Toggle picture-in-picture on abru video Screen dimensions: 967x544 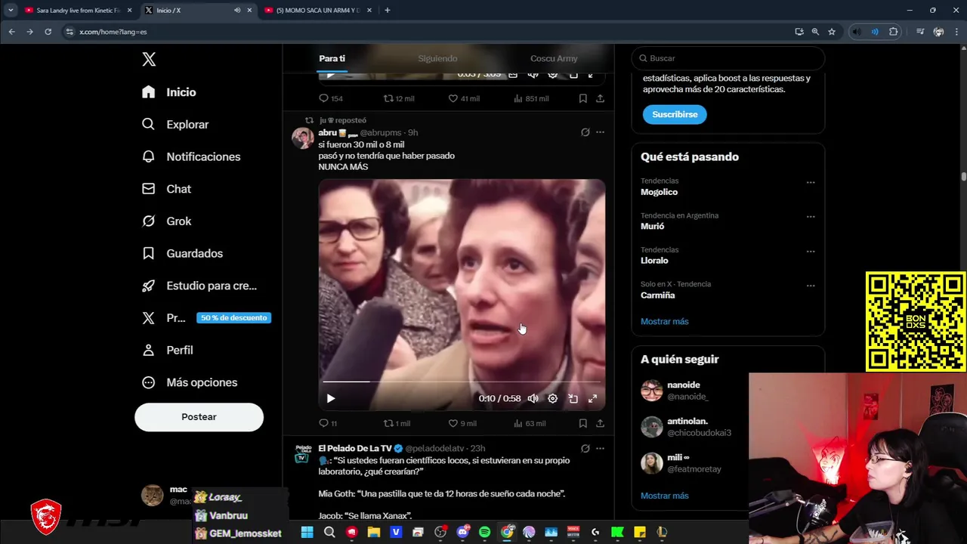[573, 399]
